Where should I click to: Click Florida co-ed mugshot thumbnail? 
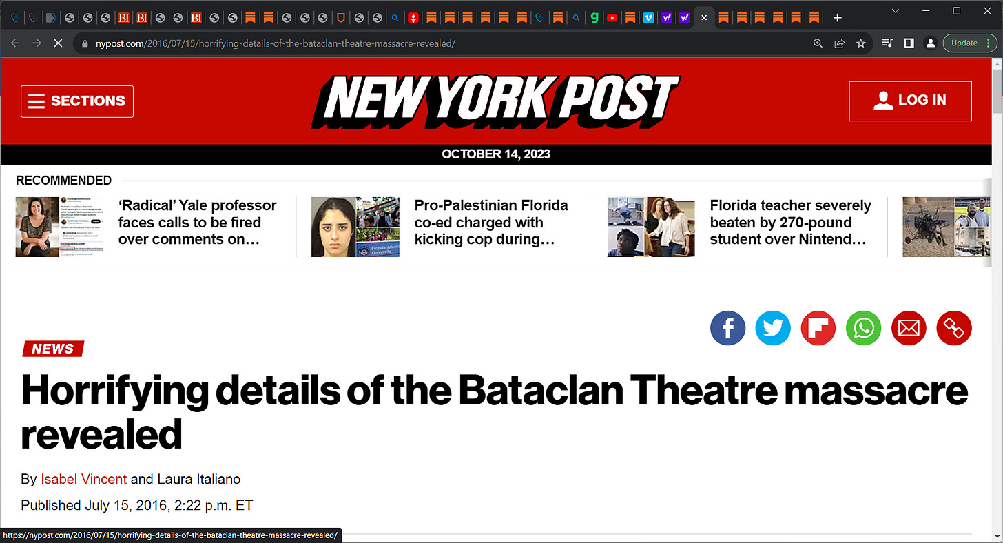pyautogui.click(x=355, y=227)
